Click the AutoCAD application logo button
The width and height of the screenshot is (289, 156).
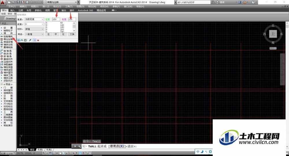(3, 2)
